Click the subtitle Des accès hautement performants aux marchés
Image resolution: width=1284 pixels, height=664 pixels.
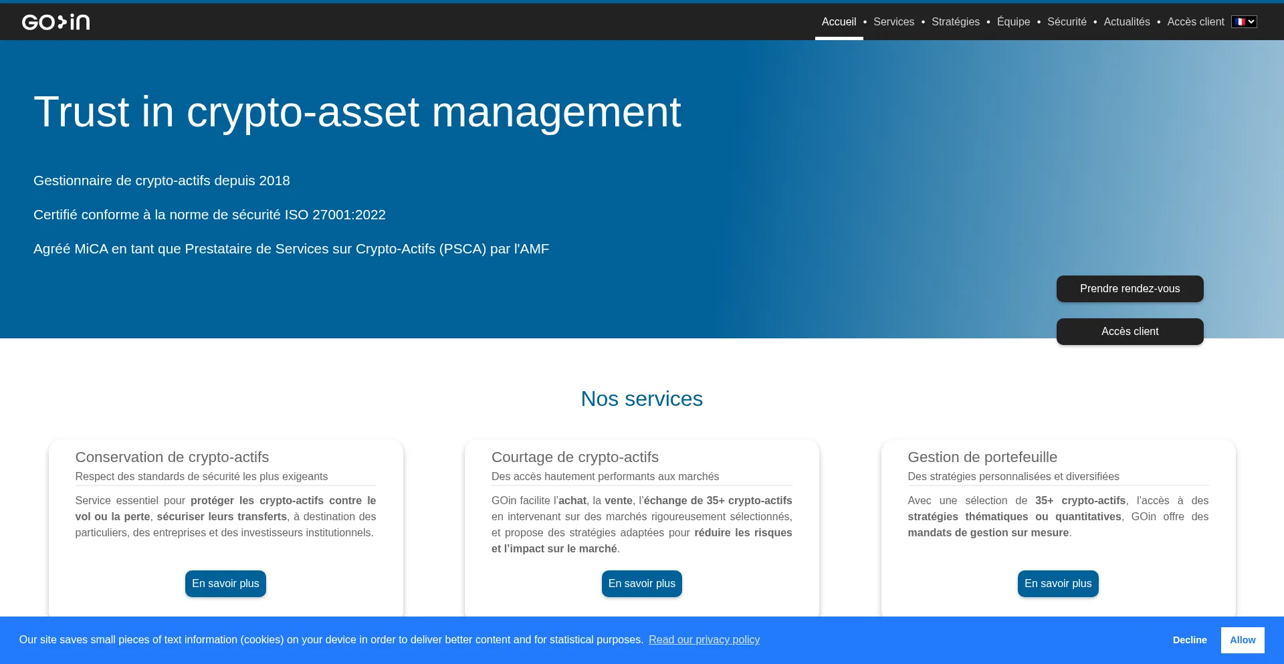point(605,477)
